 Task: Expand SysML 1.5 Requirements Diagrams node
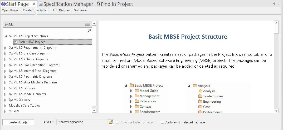(6, 48)
